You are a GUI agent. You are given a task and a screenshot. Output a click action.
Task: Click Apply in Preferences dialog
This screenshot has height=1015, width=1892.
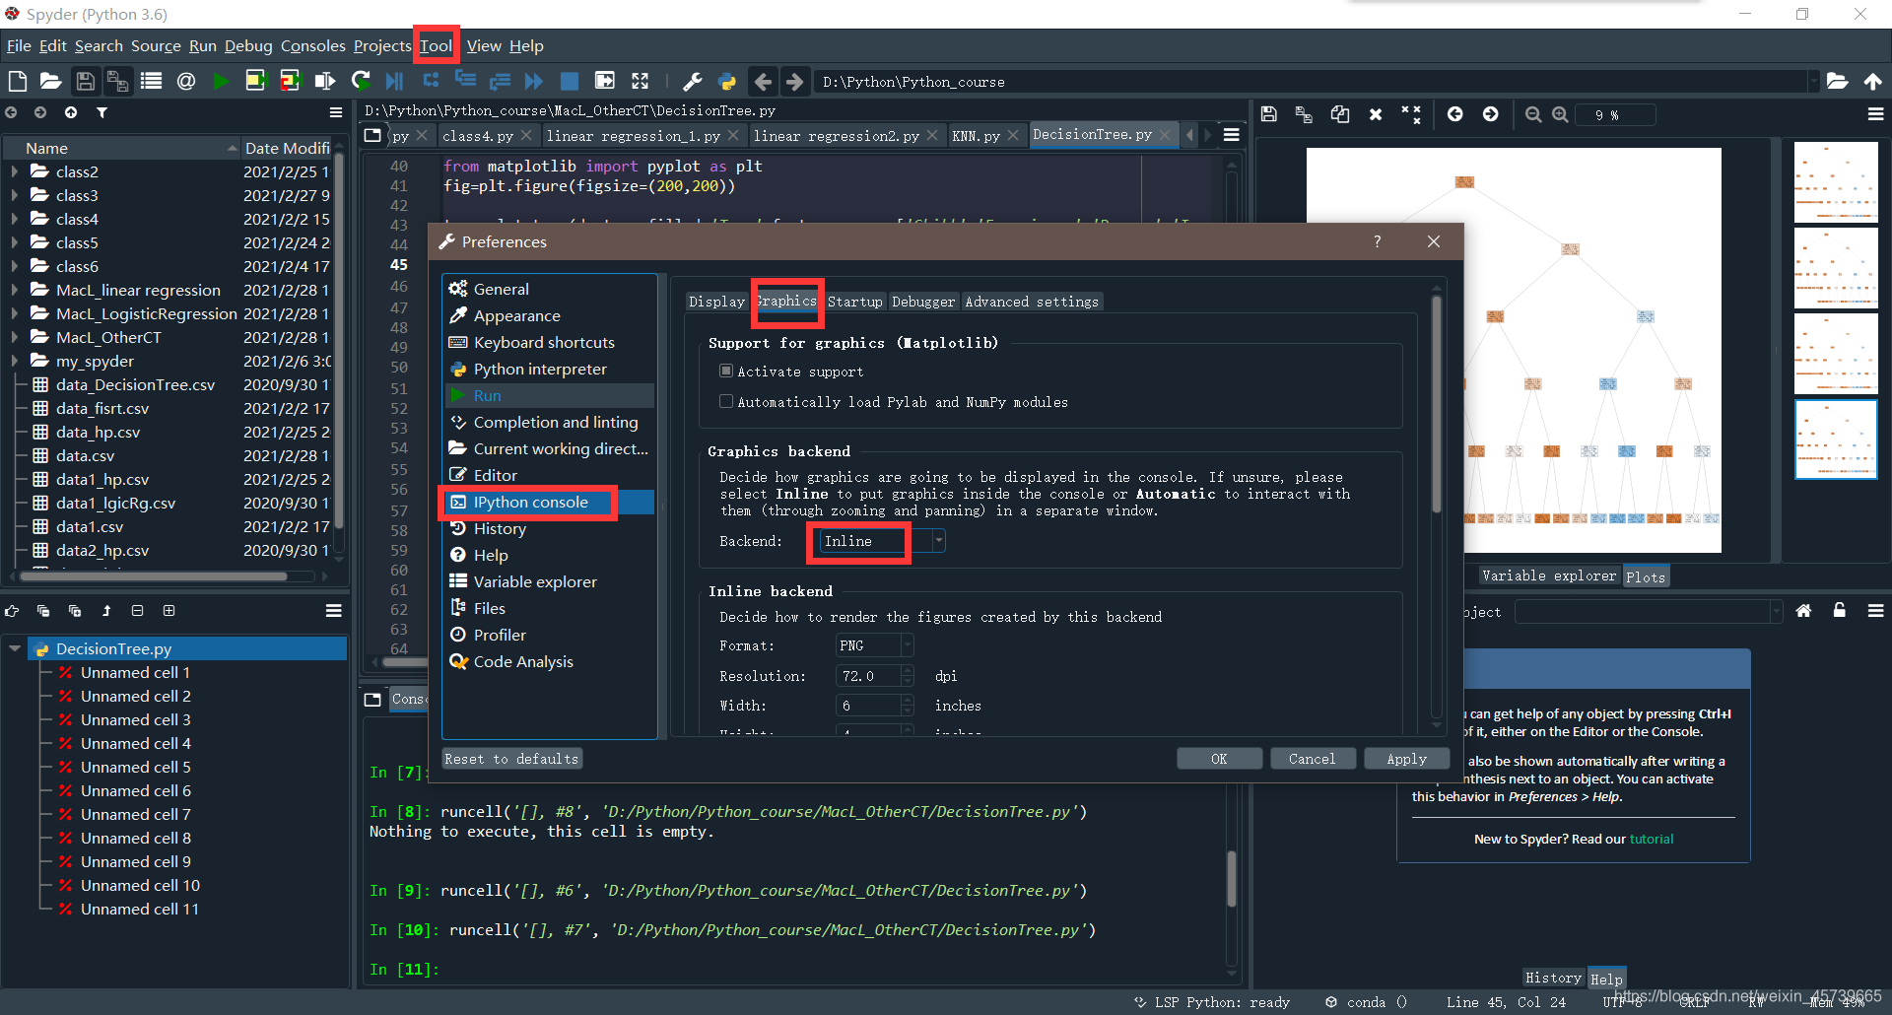pyautogui.click(x=1406, y=759)
